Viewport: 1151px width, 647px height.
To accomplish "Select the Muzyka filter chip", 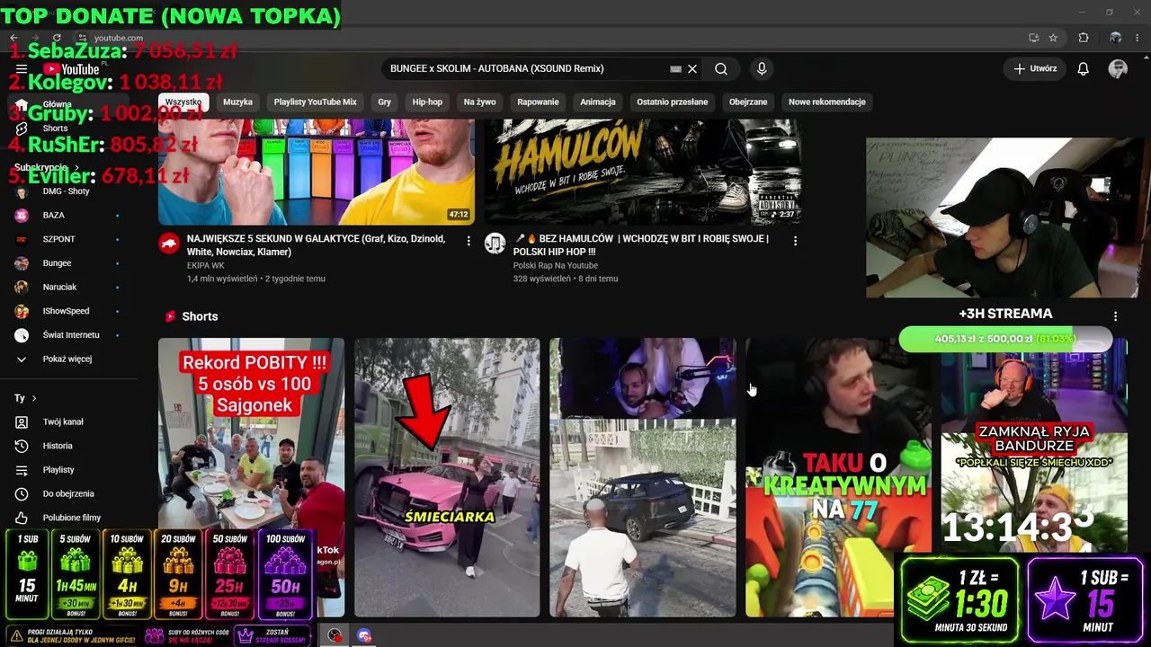I will (x=237, y=102).
